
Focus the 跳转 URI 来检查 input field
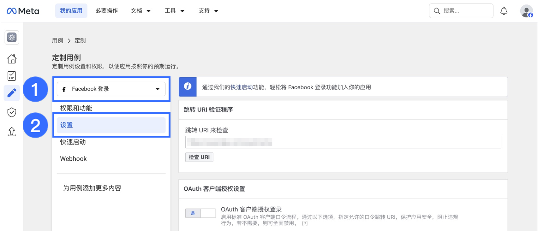click(x=343, y=142)
